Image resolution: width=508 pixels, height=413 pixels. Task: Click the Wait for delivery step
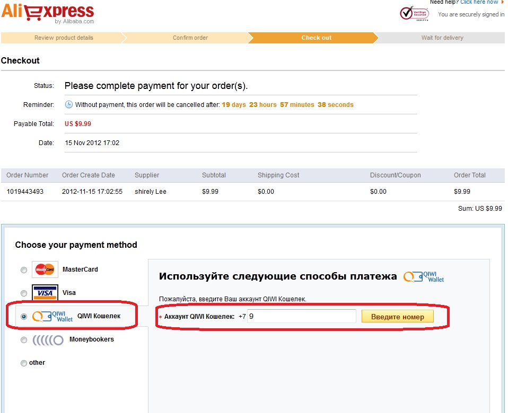tap(442, 38)
